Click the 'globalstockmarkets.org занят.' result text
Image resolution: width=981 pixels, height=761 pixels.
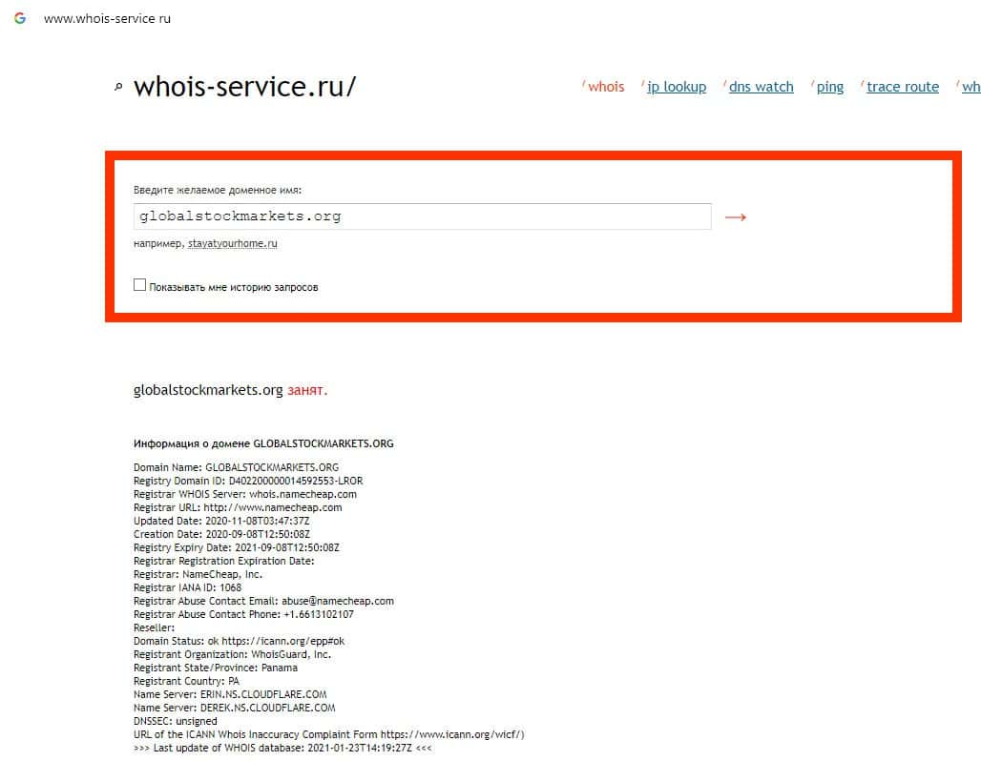230,390
